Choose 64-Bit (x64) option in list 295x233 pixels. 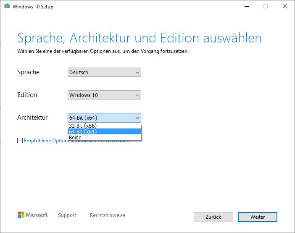pos(104,131)
